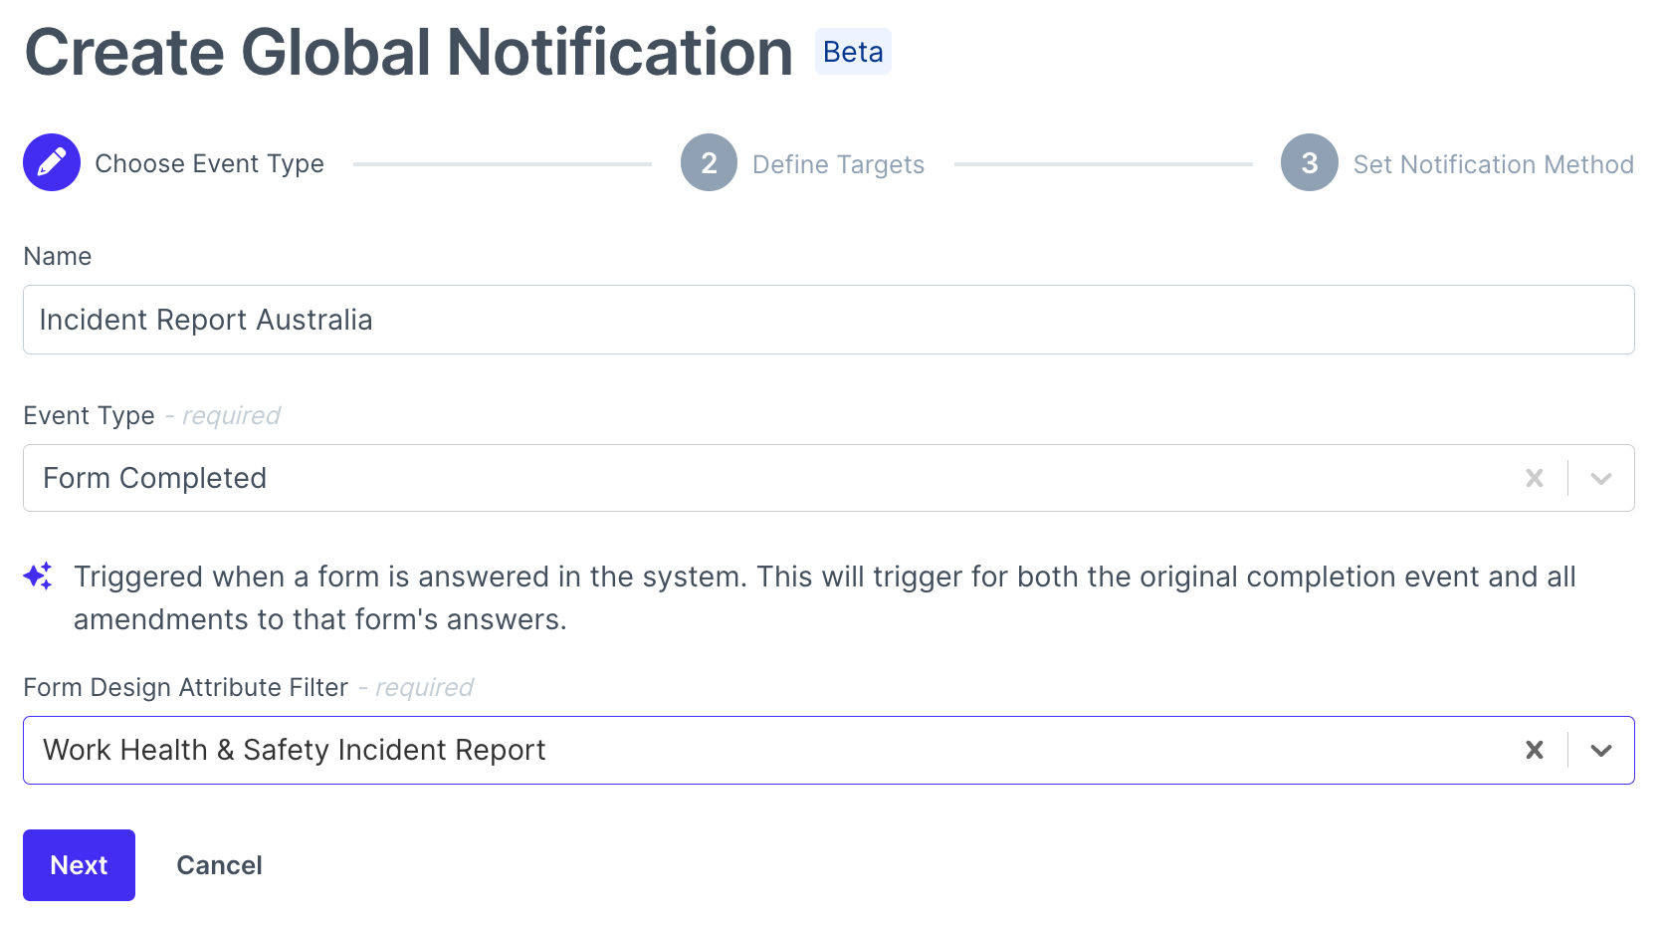Clear the Form Design Attribute Filter value

coord(1534,750)
